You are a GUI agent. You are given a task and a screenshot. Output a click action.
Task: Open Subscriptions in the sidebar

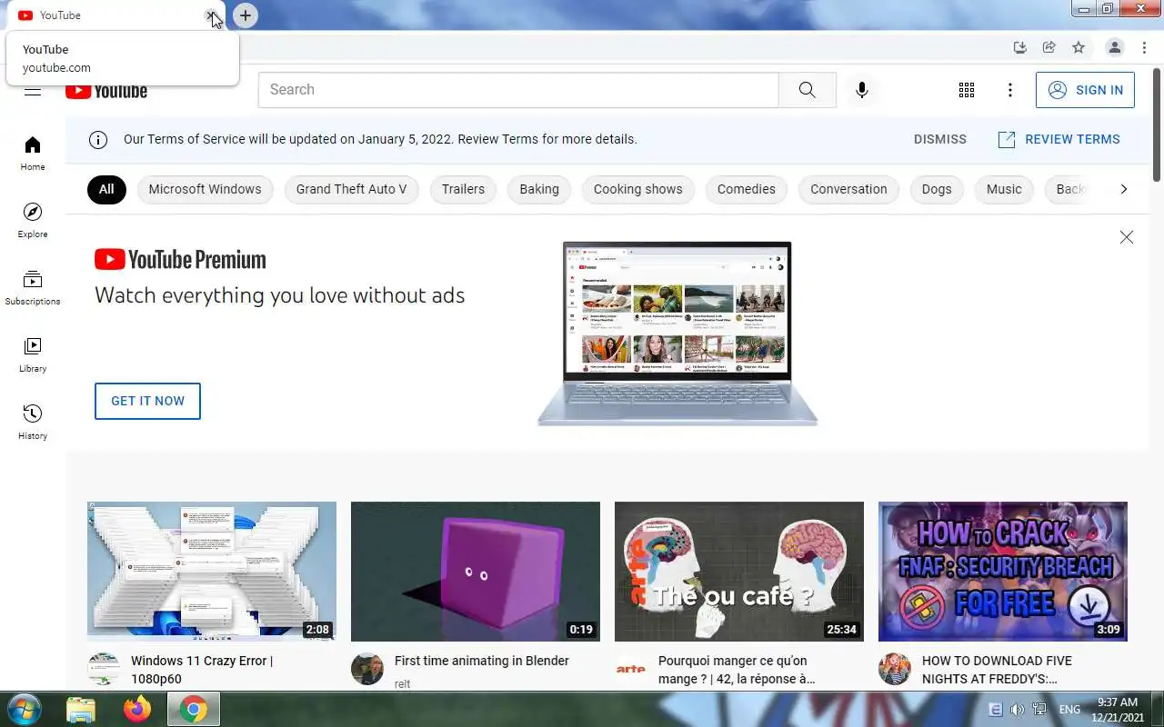(33, 288)
